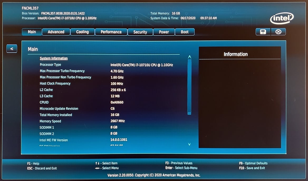Click ESC - Discard and Exit
The height and width of the screenshot is (181, 308).
(x=42, y=168)
